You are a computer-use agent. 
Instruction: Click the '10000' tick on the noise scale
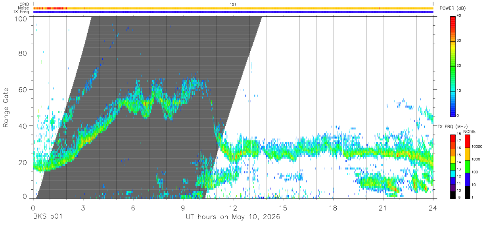(477, 147)
